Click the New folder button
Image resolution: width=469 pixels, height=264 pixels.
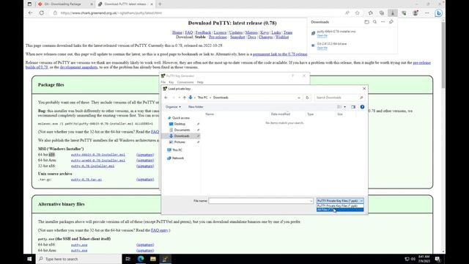[x=196, y=107]
